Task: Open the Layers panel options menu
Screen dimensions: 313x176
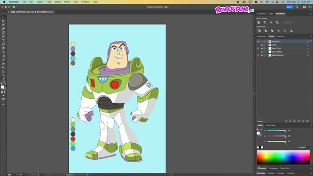Action: click(x=311, y=36)
